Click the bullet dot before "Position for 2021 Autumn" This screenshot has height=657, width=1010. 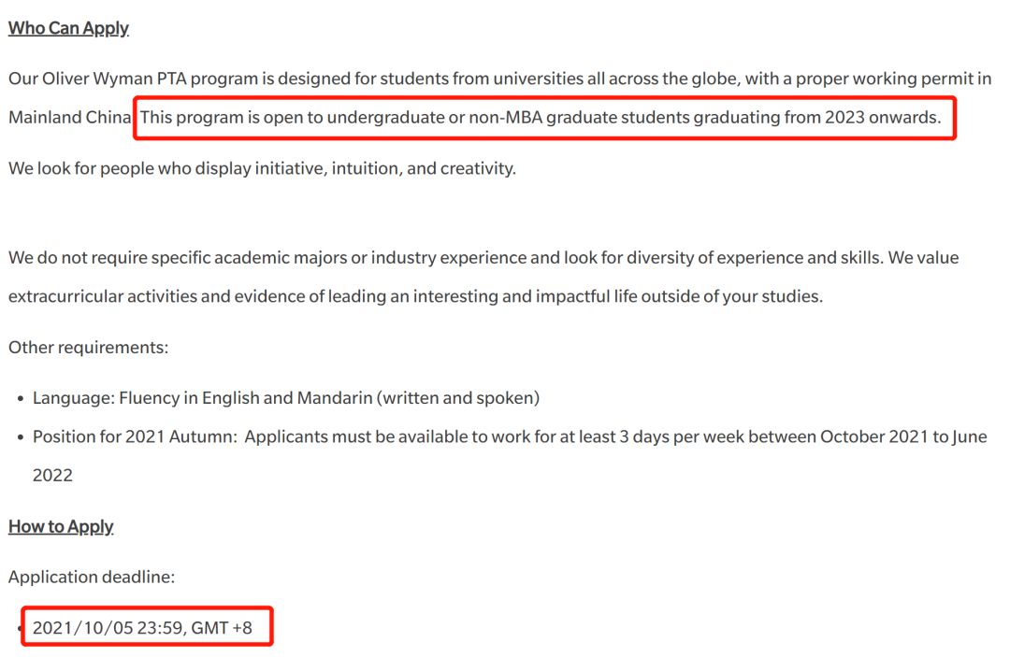pyautogui.click(x=21, y=437)
